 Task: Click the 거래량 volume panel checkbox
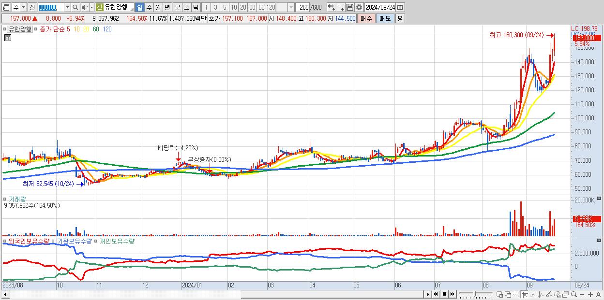[5, 199]
